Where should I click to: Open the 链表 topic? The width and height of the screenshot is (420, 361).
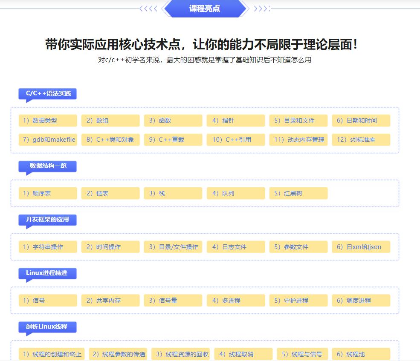tap(110, 193)
